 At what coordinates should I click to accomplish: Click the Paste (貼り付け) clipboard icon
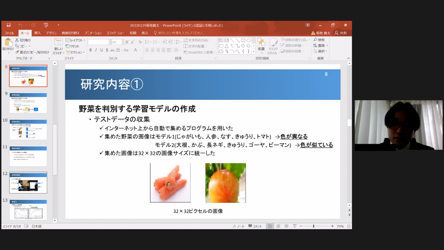point(8,44)
